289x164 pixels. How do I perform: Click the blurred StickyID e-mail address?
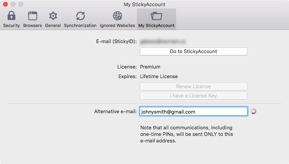coord(163,42)
